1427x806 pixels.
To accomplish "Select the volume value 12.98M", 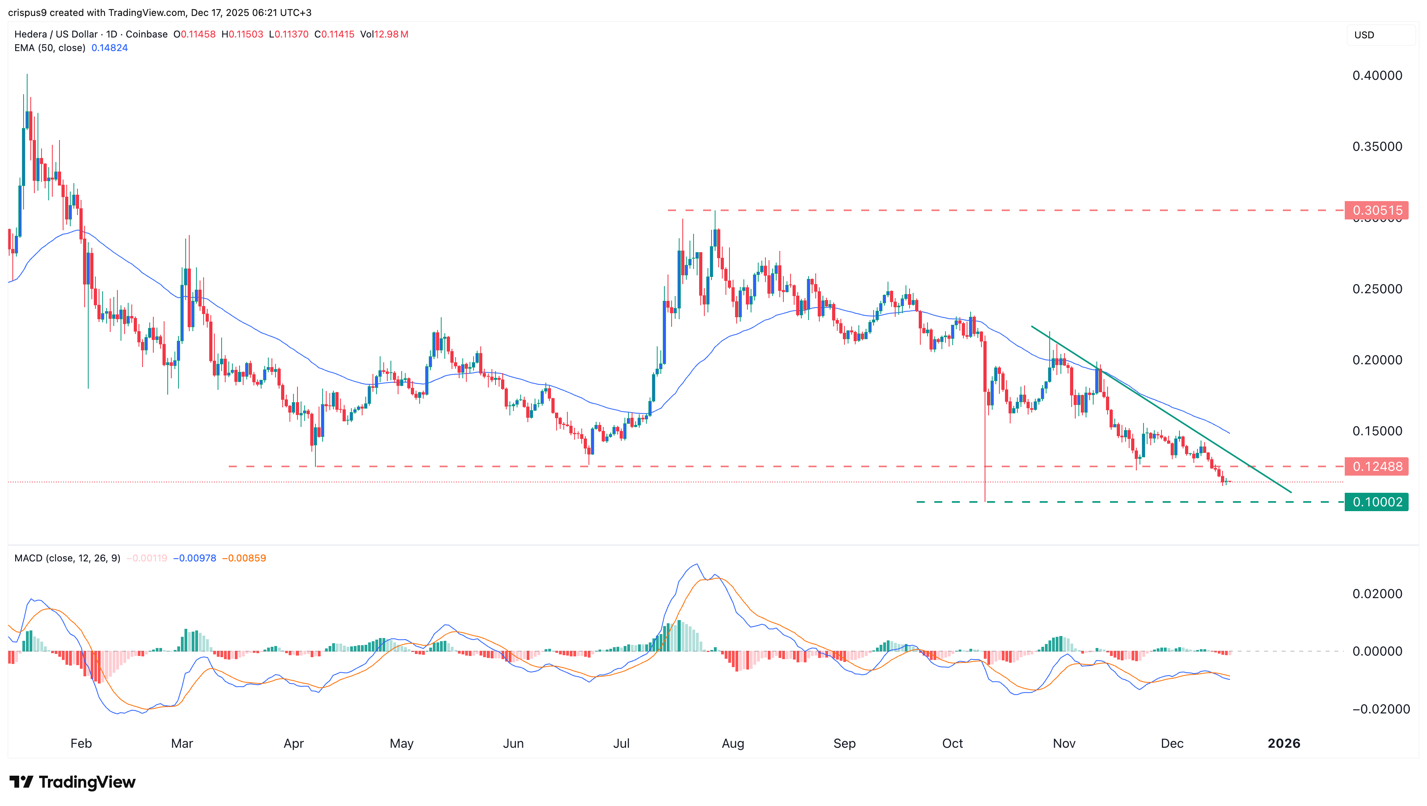I will coord(391,34).
